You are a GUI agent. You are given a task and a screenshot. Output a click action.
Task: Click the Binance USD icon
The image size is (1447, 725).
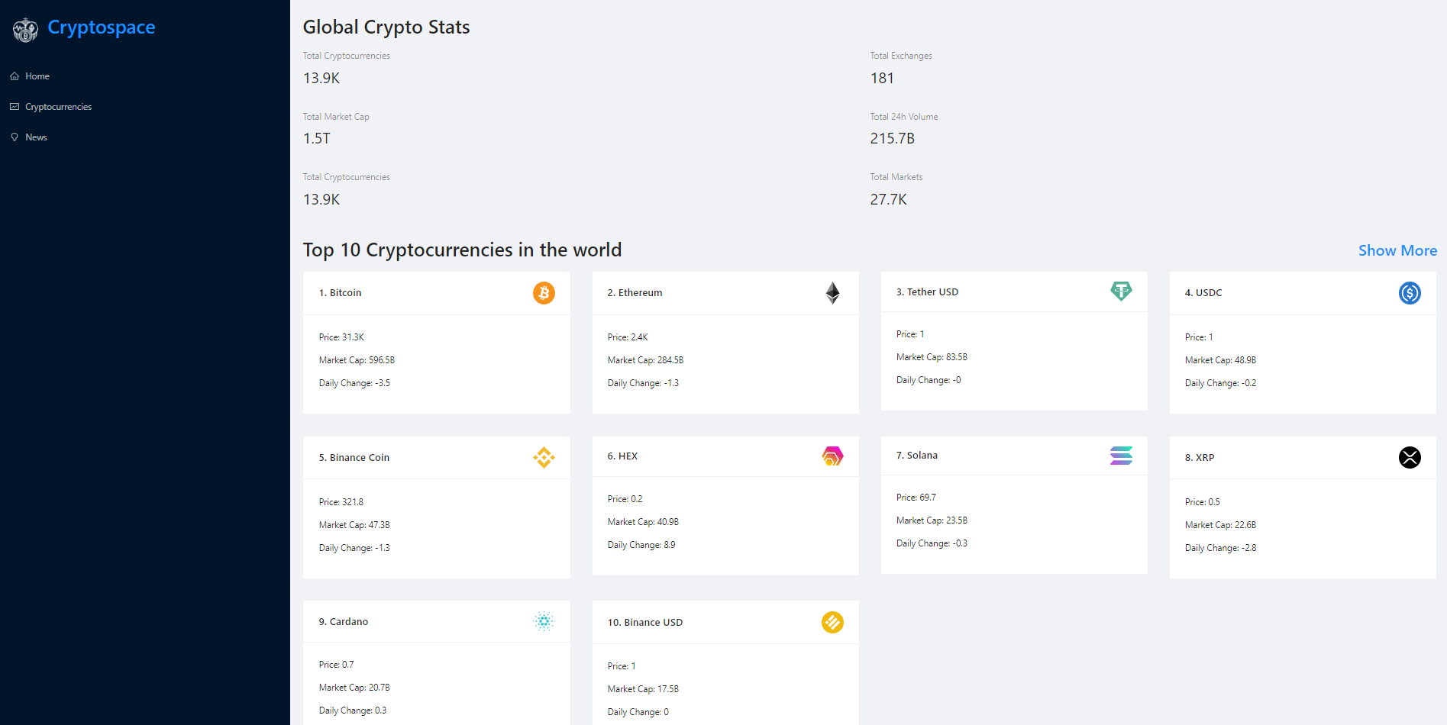tap(832, 623)
